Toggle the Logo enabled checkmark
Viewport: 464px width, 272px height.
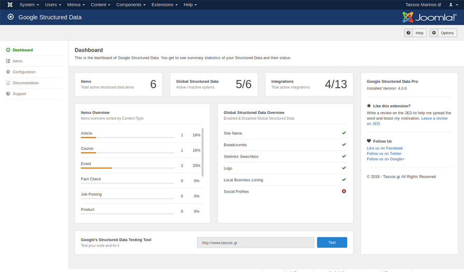[x=344, y=168]
